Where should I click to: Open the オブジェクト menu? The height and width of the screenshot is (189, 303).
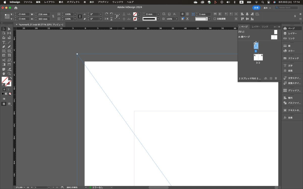pos(73,2)
